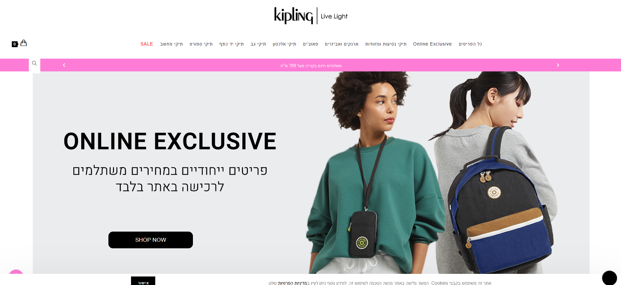The image size is (621, 285).
Task: Click the cart item count badge
Action: [15, 44]
